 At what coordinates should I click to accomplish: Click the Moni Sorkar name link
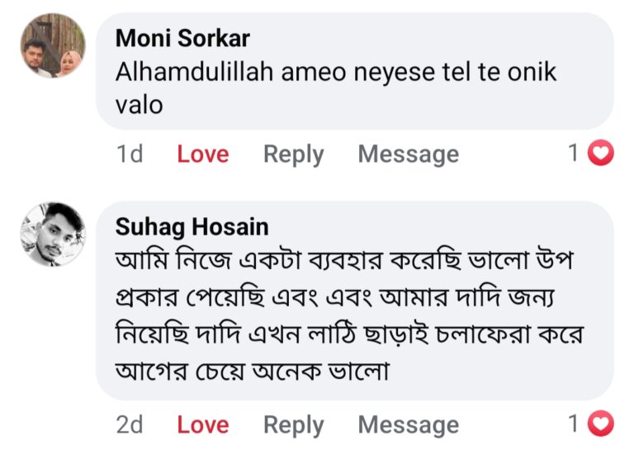click(x=182, y=38)
